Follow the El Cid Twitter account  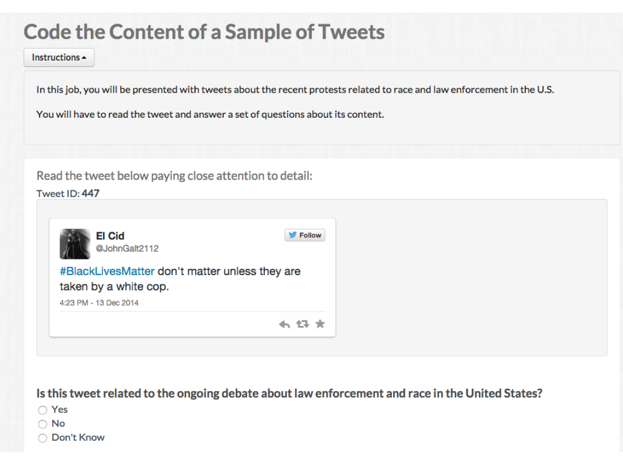305,236
